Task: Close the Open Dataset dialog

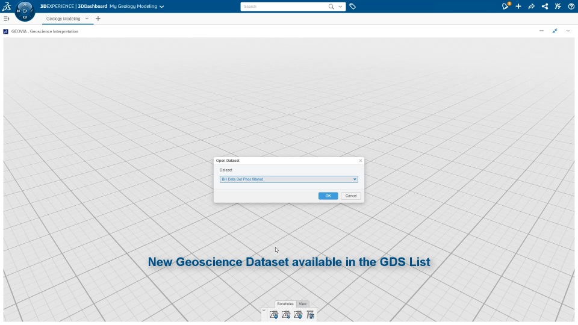Action: point(361,161)
